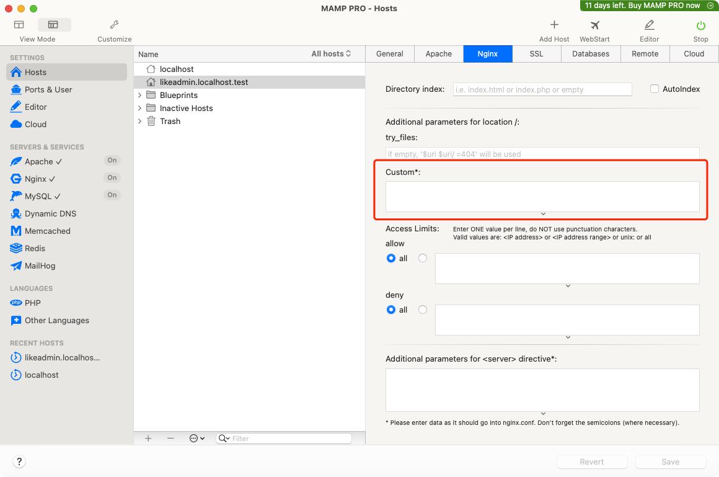Open WebStart via the airplane icon
719x477 pixels.
coord(594,25)
